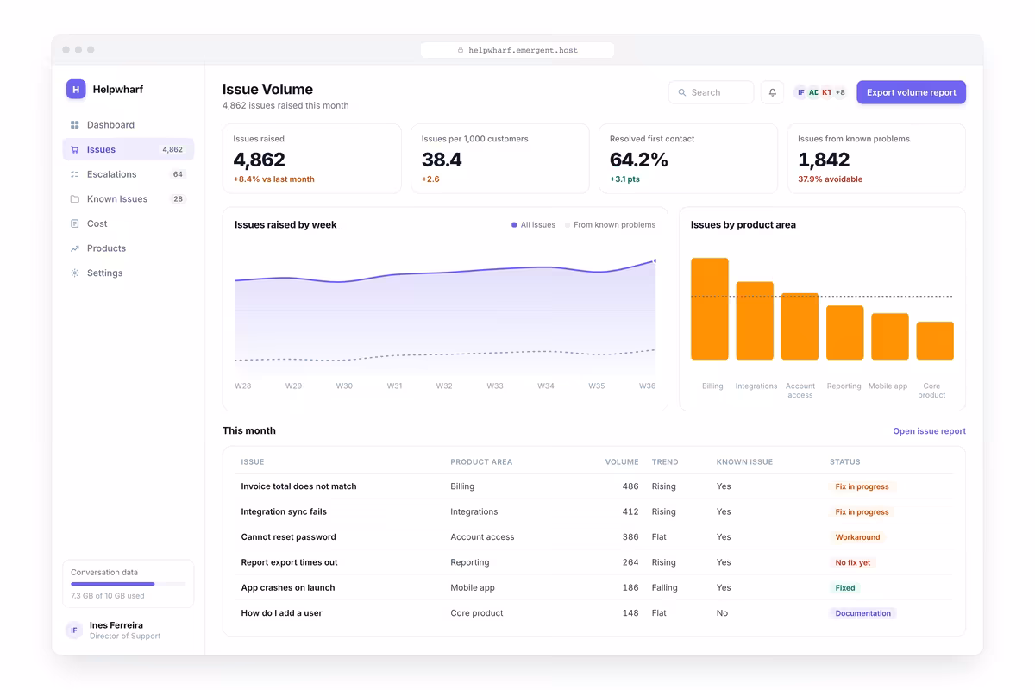Open notifications via the bell icon
The image size is (1035, 690).
pyautogui.click(x=772, y=92)
